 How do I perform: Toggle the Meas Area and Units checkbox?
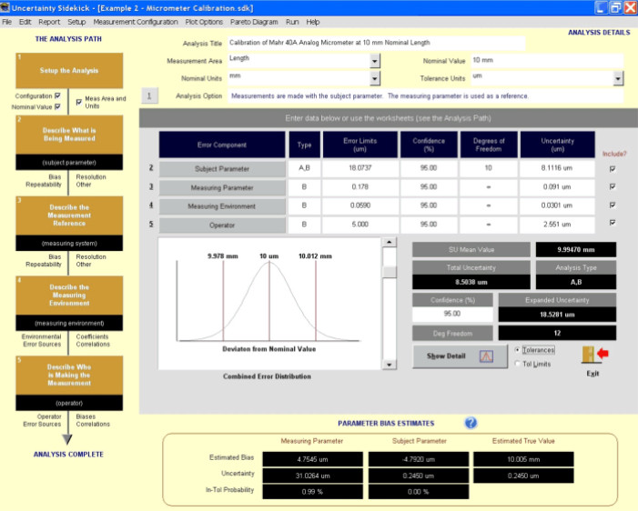point(79,102)
